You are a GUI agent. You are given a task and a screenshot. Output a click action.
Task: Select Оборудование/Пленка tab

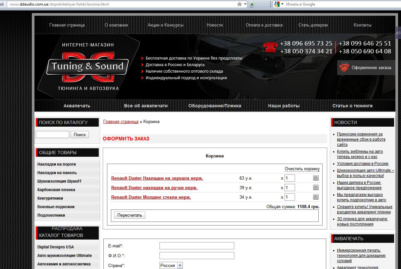point(215,106)
